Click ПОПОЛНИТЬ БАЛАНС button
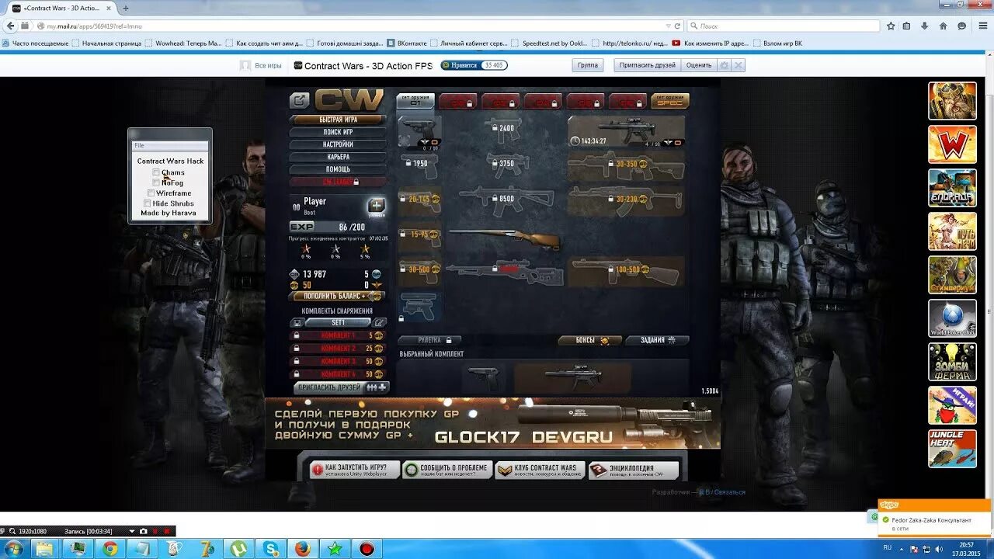 pos(337,297)
